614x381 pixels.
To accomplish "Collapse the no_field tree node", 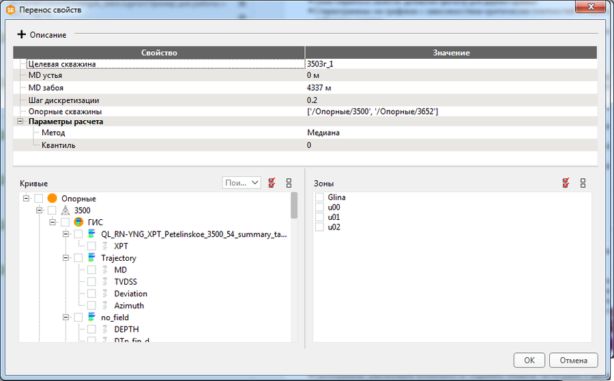I will (66, 317).
